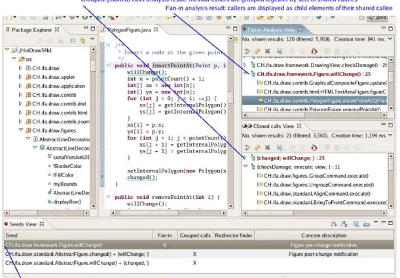This screenshot has height=278, width=400.
Task: Collapse the JHotDraw54b1 project node
Action: click(x=7, y=50)
